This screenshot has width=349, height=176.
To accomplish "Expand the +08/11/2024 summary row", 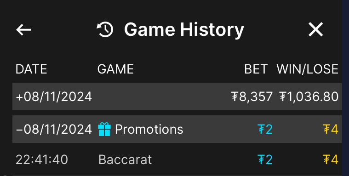I will 177,97.
